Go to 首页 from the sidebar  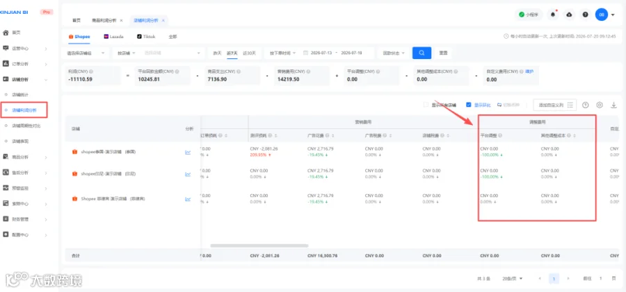tap(16, 33)
